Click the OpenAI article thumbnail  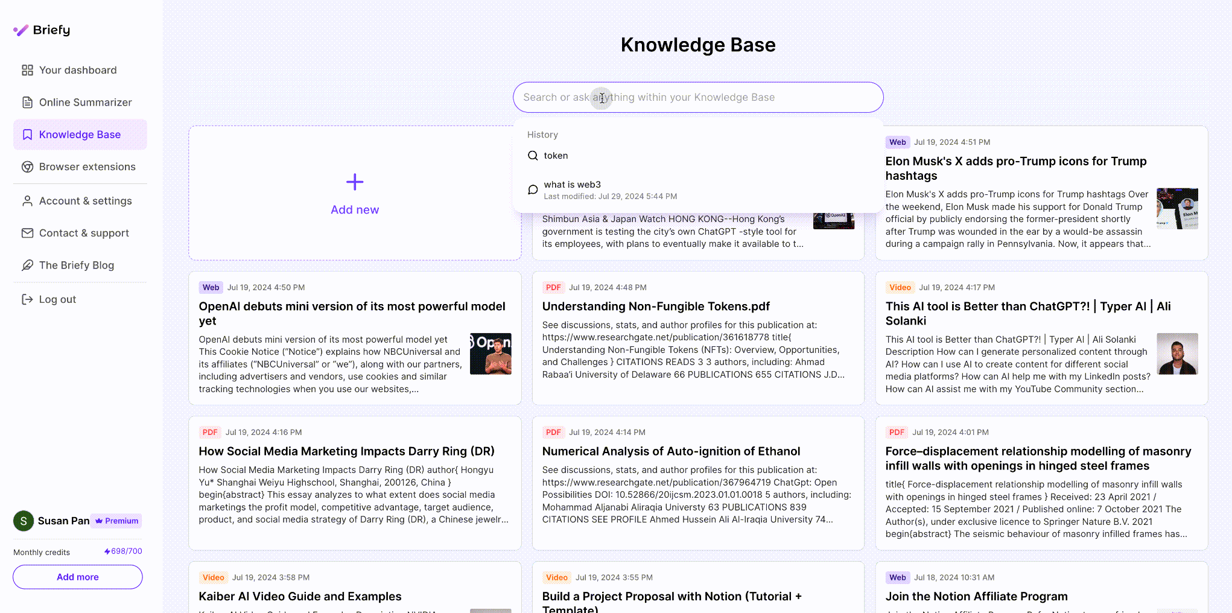click(491, 354)
